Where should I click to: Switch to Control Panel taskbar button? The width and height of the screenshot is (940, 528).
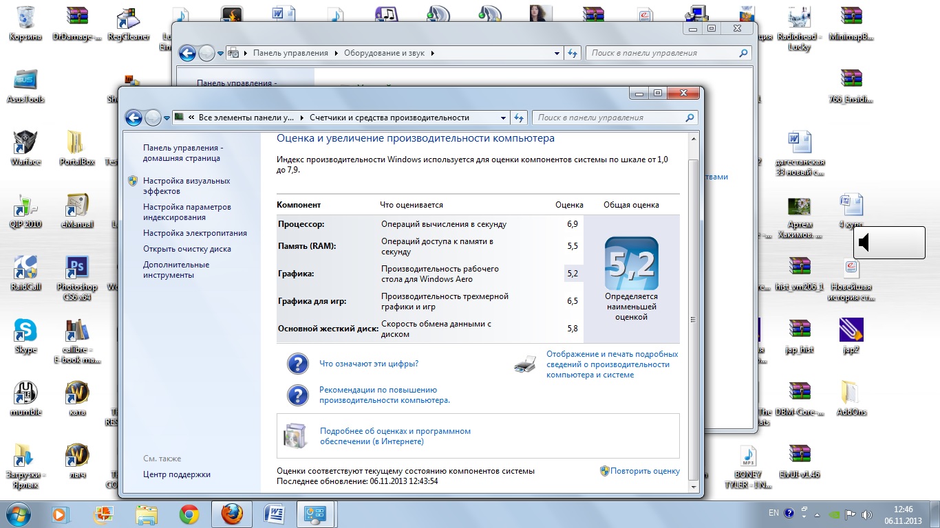316,514
